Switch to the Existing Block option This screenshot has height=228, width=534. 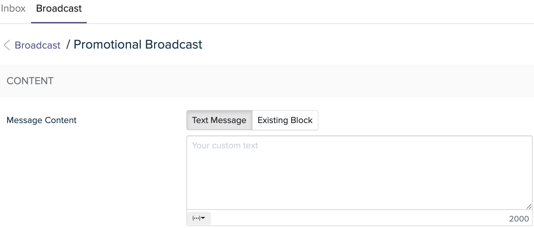285,120
